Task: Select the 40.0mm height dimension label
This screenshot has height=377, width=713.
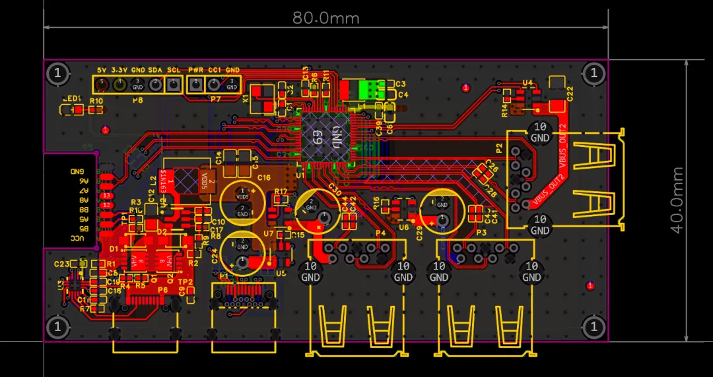Action: pyautogui.click(x=677, y=200)
